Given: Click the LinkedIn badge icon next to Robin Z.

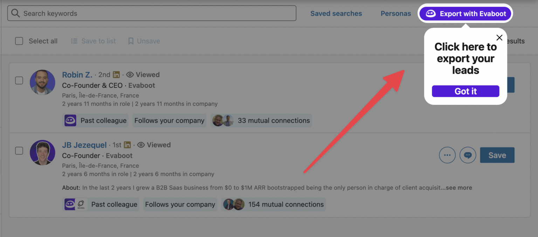Looking at the screenshot, I should coord(116,74).
